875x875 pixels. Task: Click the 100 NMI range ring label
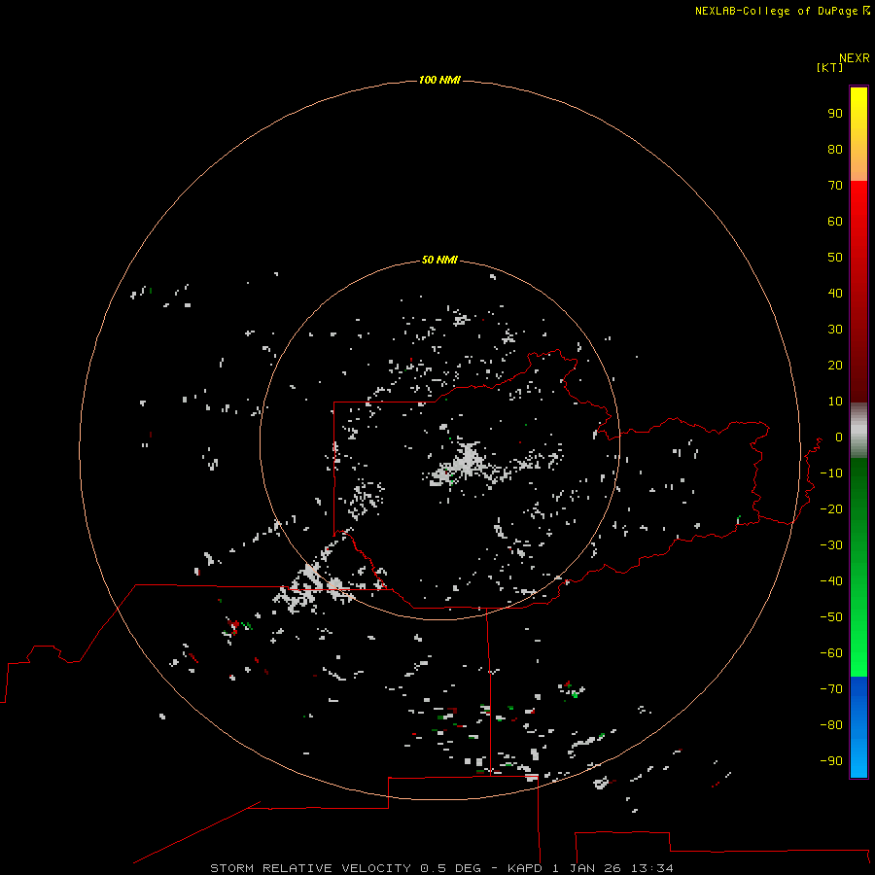pyautogui.click(x=439, y=80)
